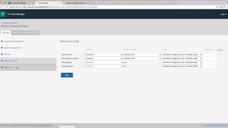Click Load Balancers field for redis-pack-service-broker
This screenshot has height=128, width=228.
[x=209, y=58]
